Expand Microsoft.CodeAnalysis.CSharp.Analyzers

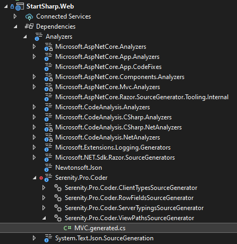click(34, 117)
